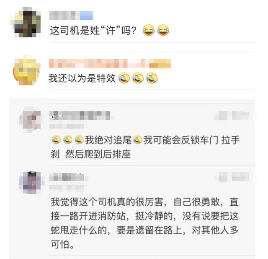Image resolution: width=268 pixels, height=259 pixels.
Task: Click the blue badge beside the first username
Action: pos(86,16)
